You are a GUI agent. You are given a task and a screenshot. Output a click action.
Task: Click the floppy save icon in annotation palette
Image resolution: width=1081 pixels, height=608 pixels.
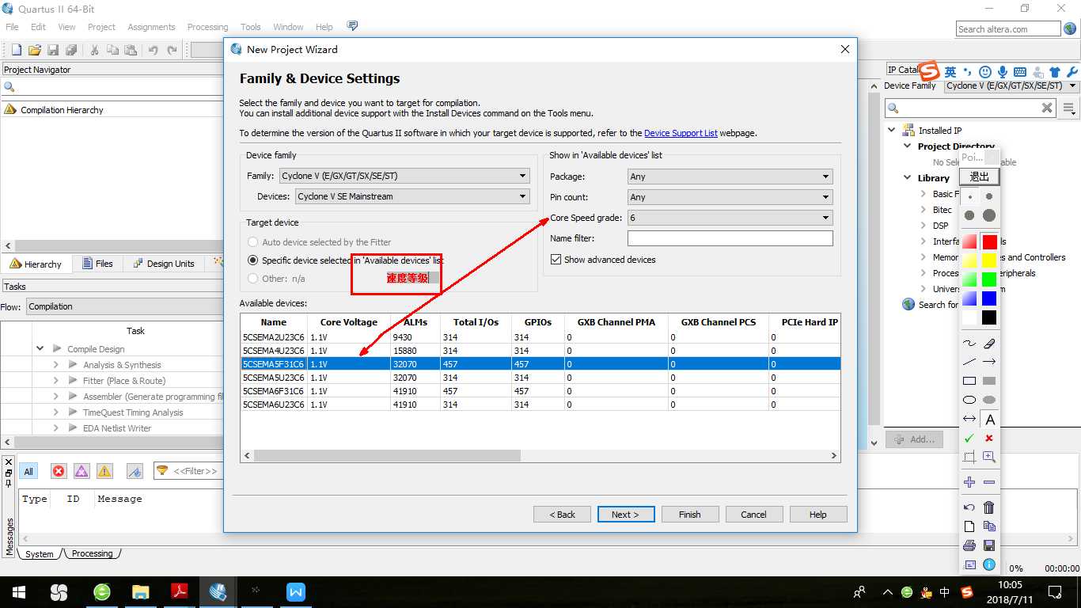pos(989,545)
